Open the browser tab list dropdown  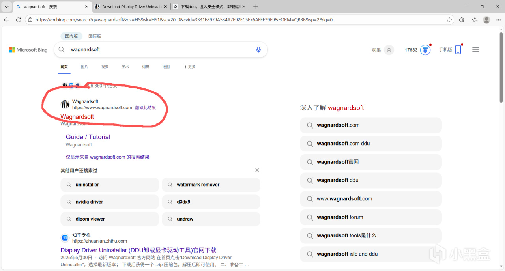coord(7,7)
